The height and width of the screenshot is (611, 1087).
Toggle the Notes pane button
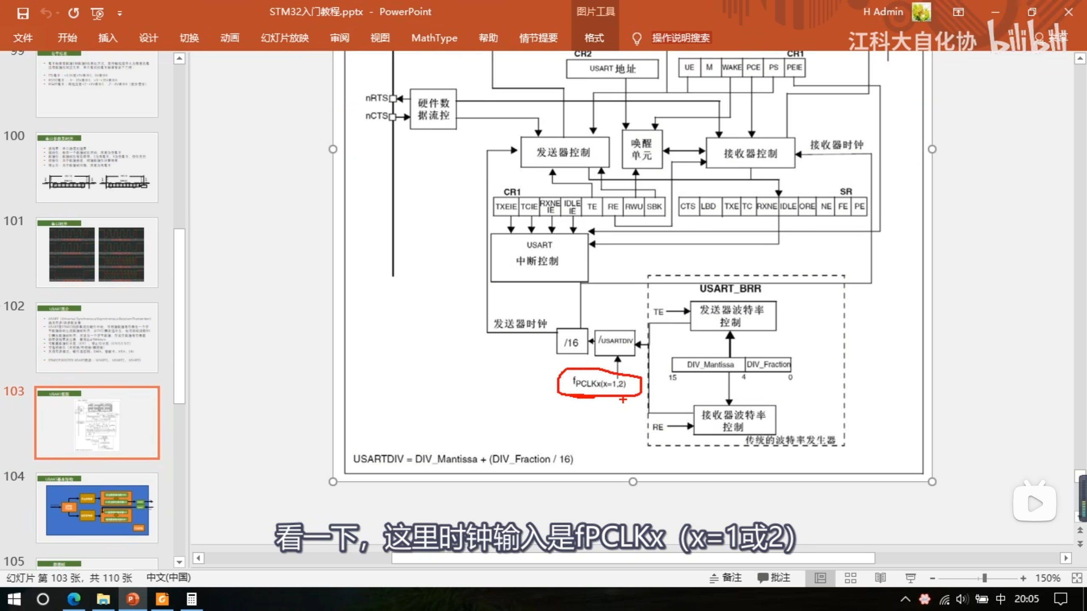pyautogui.click(x=726, y=578)
